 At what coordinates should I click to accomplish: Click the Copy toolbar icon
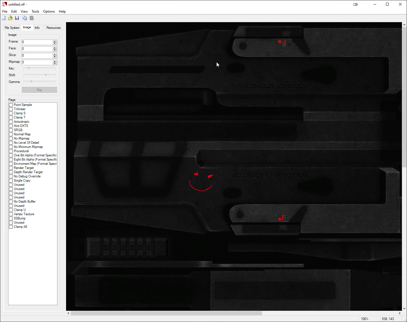coord(25,18)
